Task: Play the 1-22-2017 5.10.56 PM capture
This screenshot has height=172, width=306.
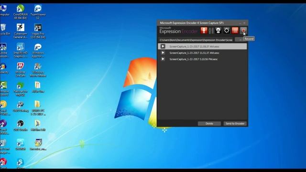Action: (163, 59)
